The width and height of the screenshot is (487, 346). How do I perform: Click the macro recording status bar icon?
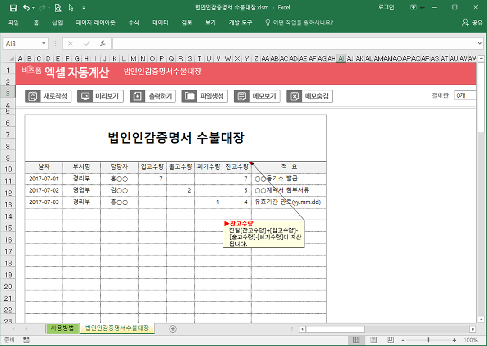click(x=26, y=340)
